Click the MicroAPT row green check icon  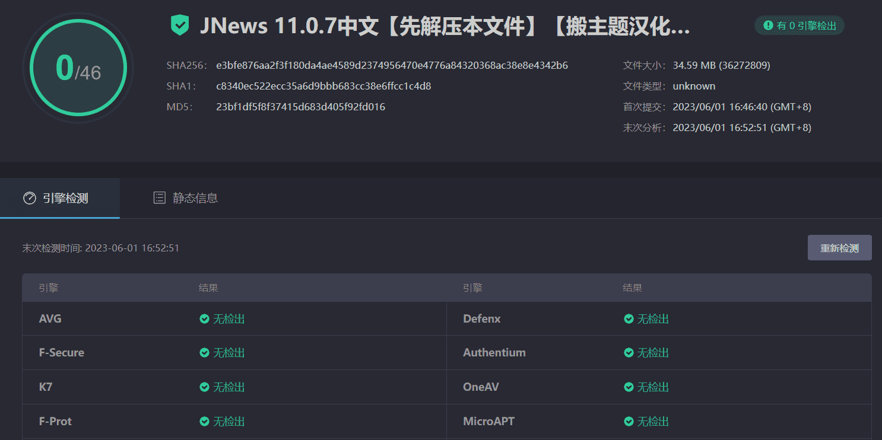pyautogui.click(x=629, y=422)
